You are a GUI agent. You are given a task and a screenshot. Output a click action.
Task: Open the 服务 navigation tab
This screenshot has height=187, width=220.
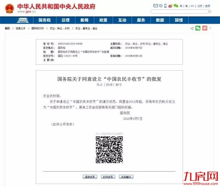[x=141, y=20]
